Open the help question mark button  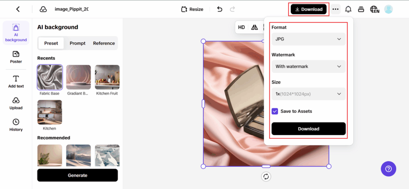coord(388,169)
